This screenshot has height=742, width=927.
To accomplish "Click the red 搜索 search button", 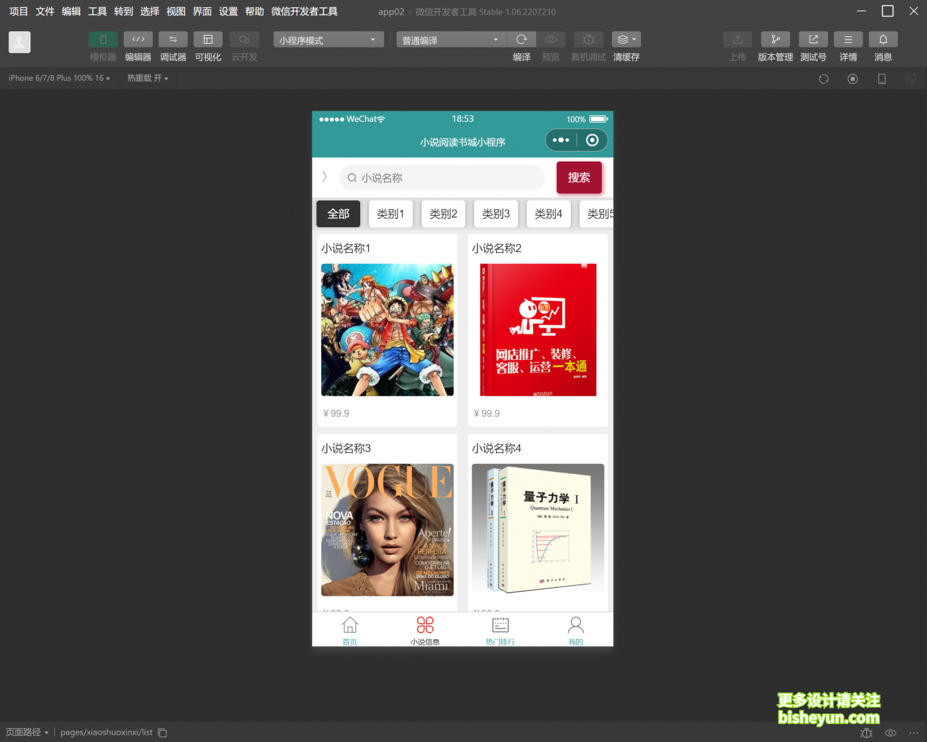I will coord(579,177).
